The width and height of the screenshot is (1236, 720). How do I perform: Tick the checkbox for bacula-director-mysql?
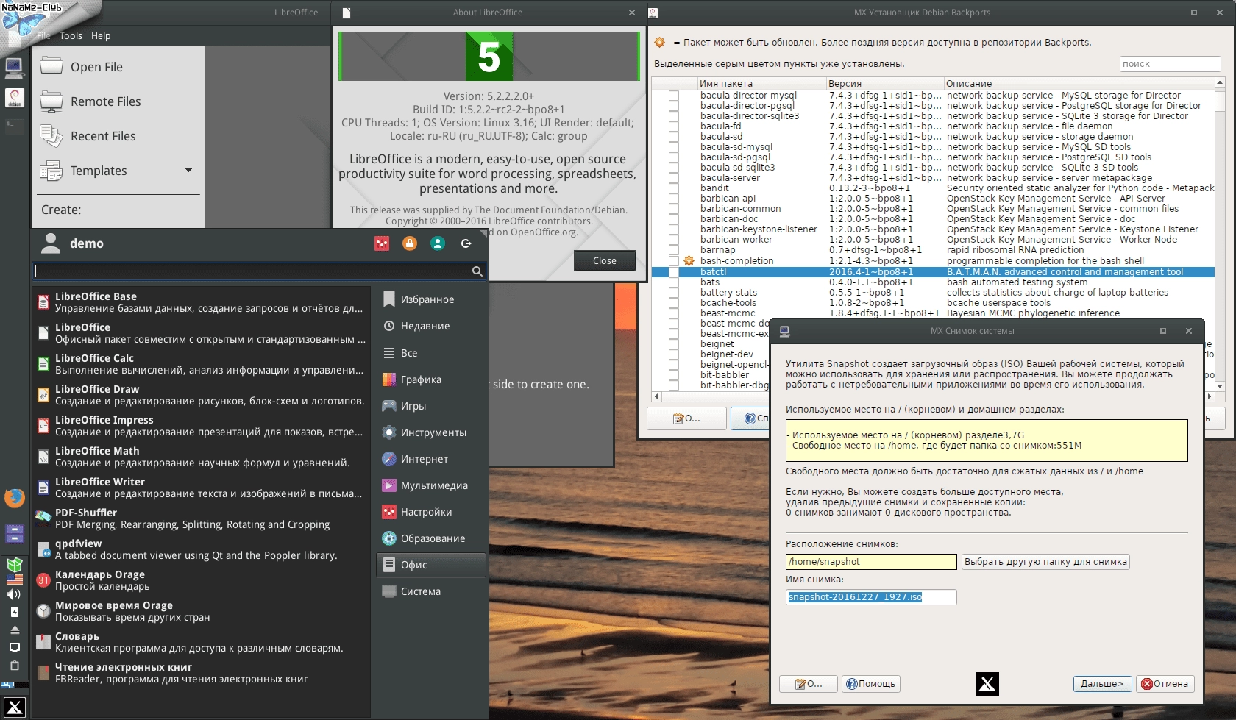click(x=674, y=96)
